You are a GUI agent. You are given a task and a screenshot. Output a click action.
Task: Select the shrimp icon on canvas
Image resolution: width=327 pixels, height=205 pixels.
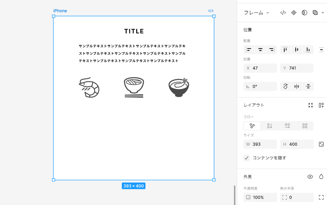point(89,87)
